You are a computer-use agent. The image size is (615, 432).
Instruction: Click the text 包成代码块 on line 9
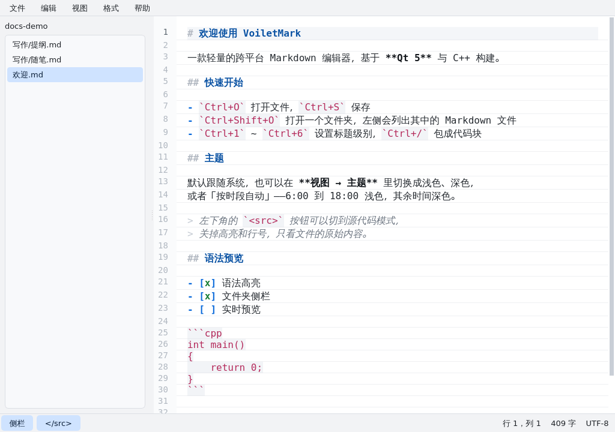tap(458, 134)
